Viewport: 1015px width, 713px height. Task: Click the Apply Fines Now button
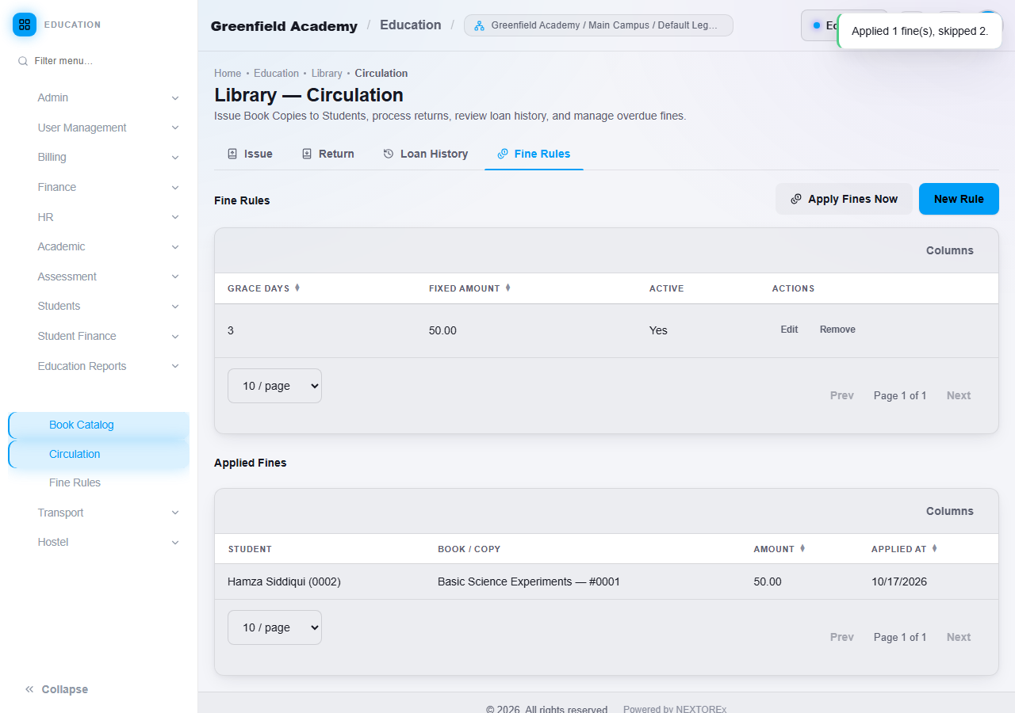click(x=844, y=199)
